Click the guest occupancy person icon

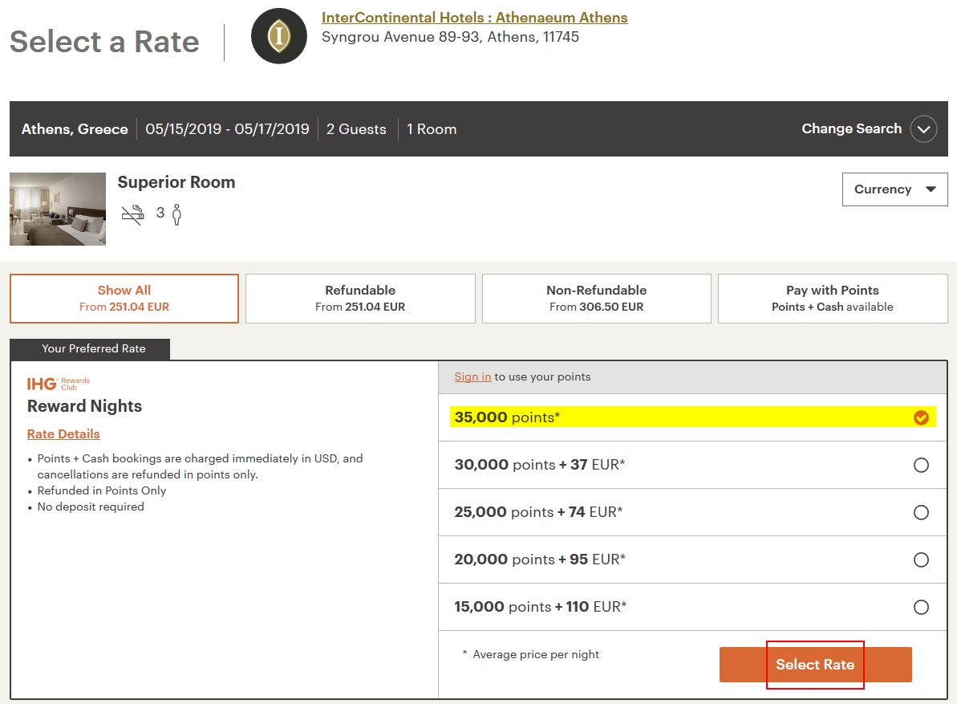pos(177,214)
